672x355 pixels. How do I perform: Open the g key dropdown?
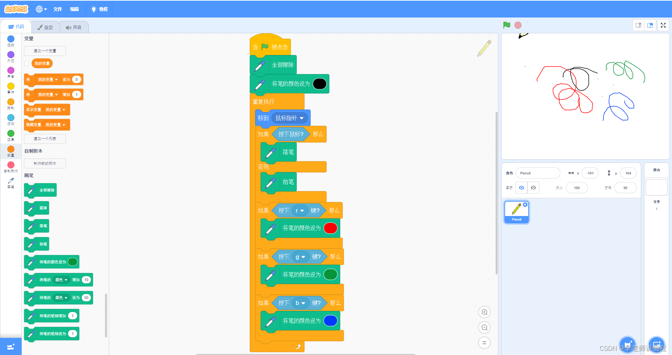click(301, 257)
